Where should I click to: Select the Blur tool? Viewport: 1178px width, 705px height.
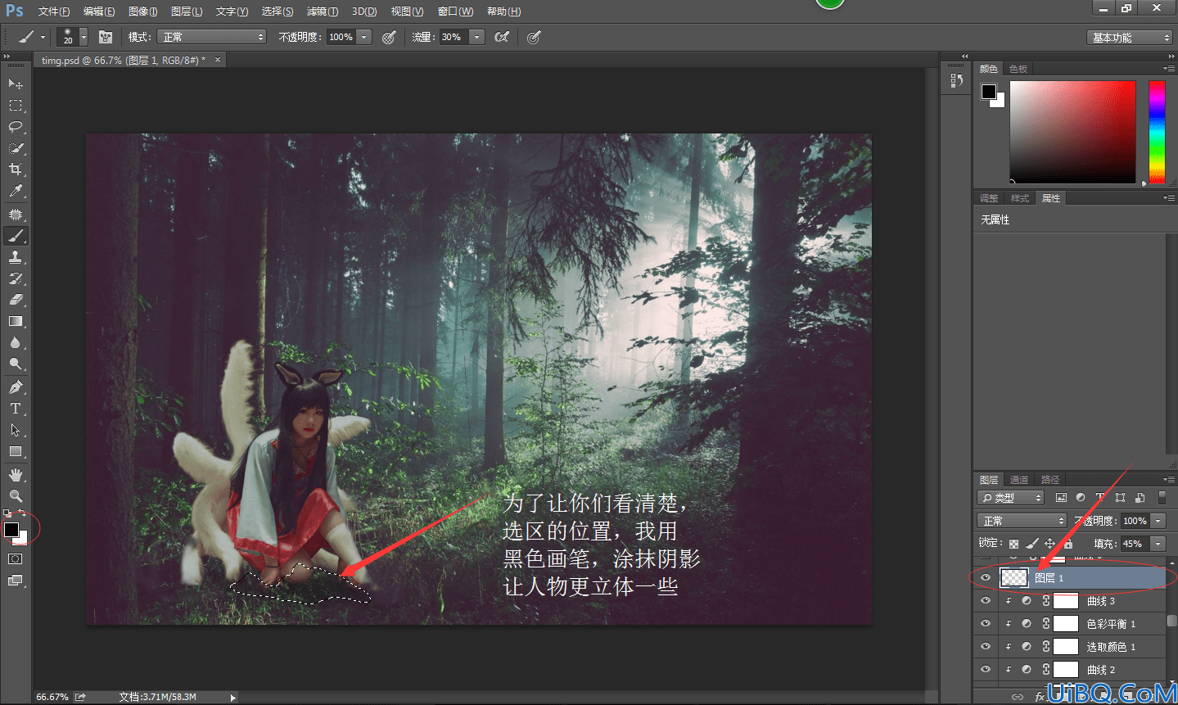click(x=16, y=342)
